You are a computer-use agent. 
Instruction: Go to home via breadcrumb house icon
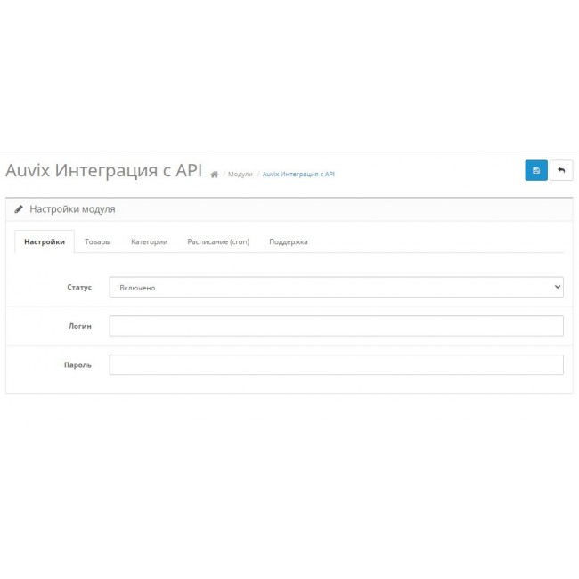coord(215,175)
